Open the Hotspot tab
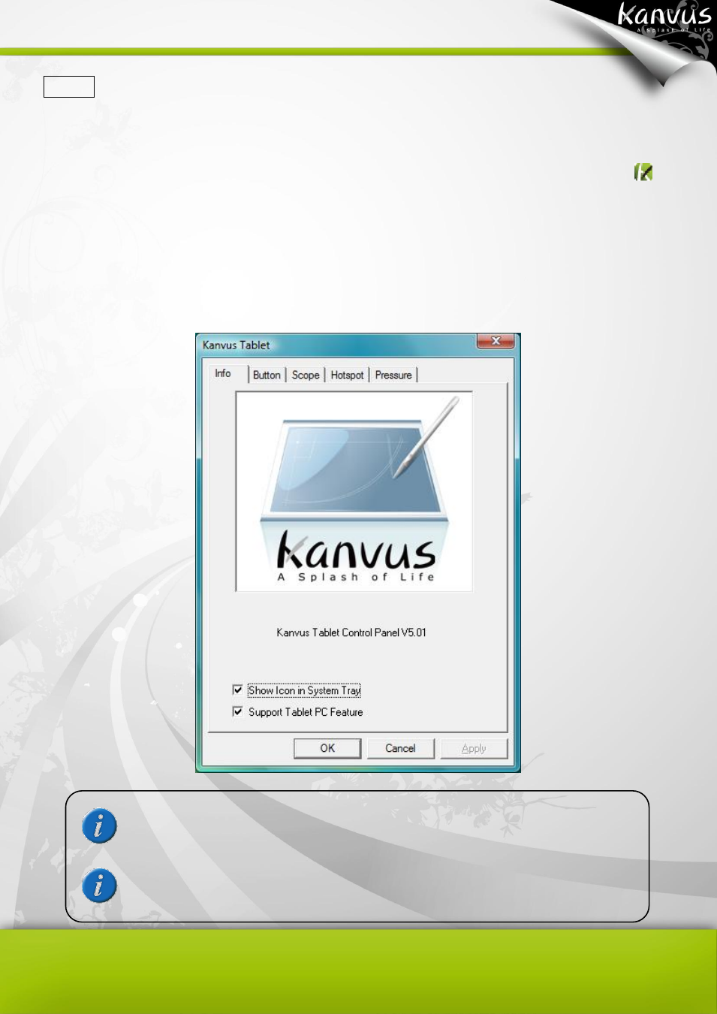Viewport: 717px width, 1014px height. [347, 375]
